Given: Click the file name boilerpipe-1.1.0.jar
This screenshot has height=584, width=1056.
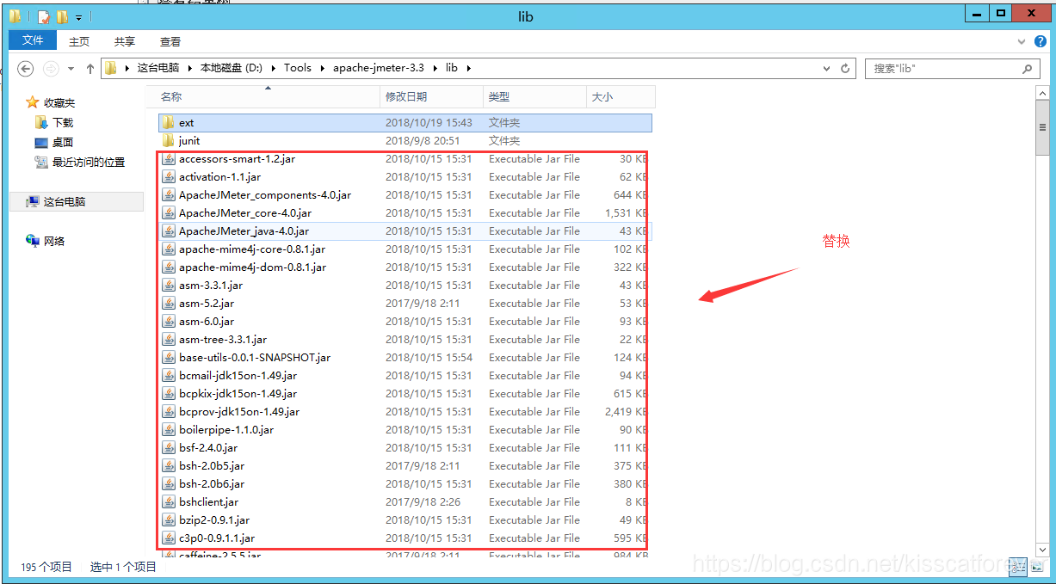Looking at the screenshot, I should pyautogui.click(x=226, y=429).
